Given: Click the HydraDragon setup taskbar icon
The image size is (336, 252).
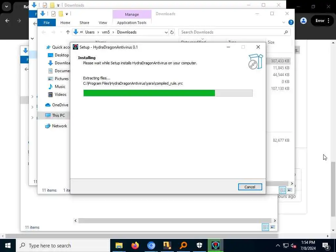Looking at the screenshot, I should coord(215,245).
